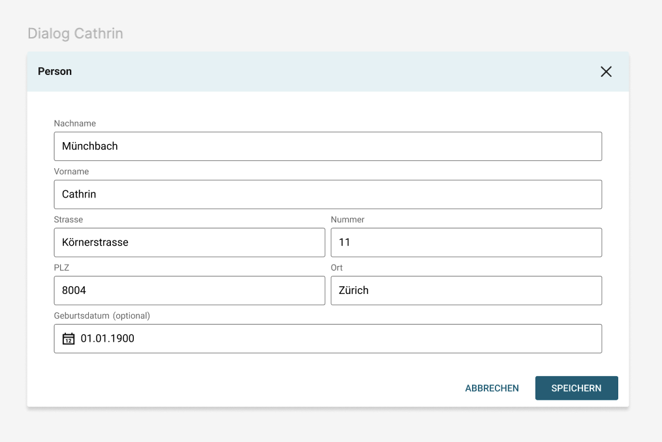662x442 pixels.
Task: Click the date text 01.01.1900
Action: [x=108, y=339]
